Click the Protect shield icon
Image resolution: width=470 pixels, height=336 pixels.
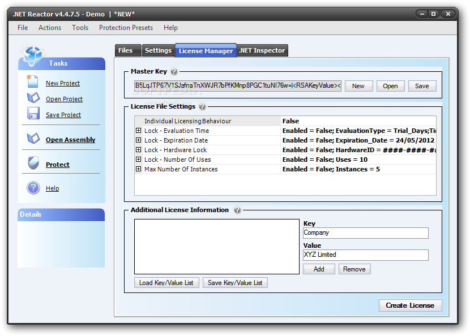click(33, 163)
